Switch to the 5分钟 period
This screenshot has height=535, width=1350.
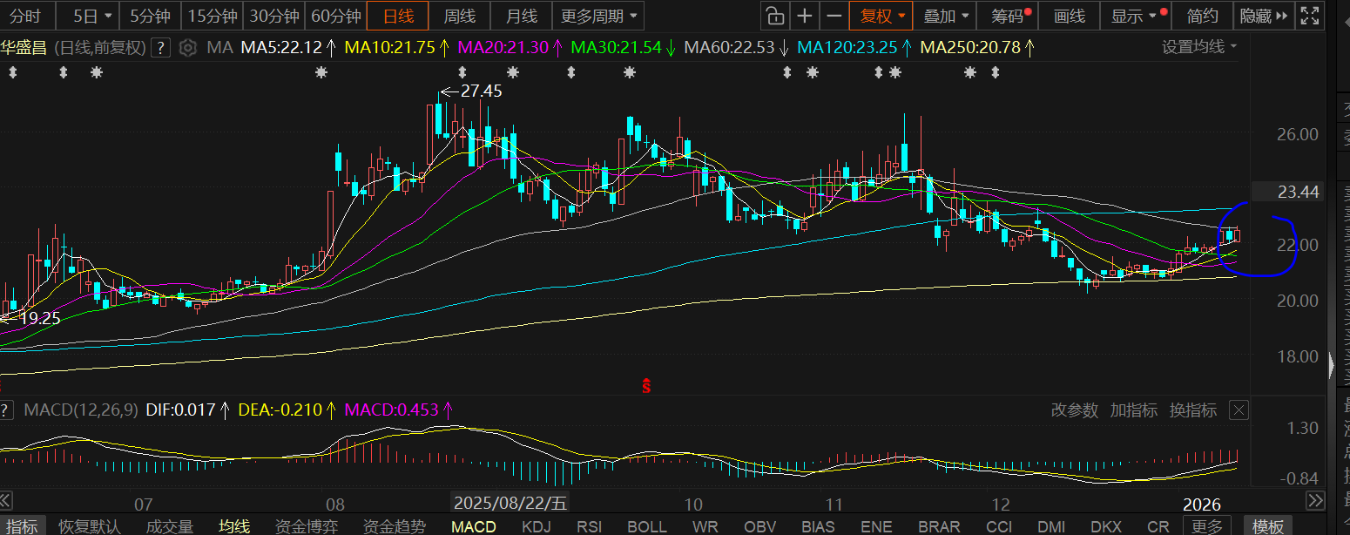pos(151,16)
